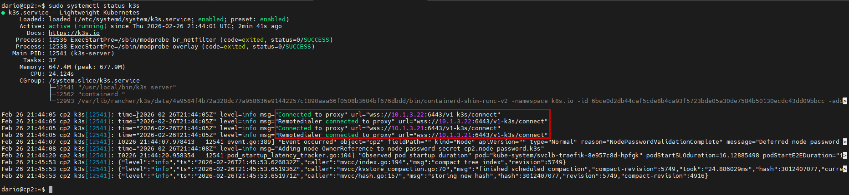Screen dimensions: 849x195
Task: Select the "active (running)" status text
Action: click(77, 26)
